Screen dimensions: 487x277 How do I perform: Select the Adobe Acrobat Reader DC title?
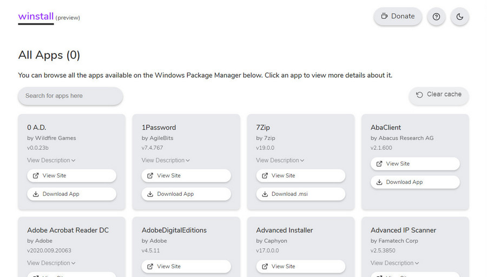coord(68,230)
